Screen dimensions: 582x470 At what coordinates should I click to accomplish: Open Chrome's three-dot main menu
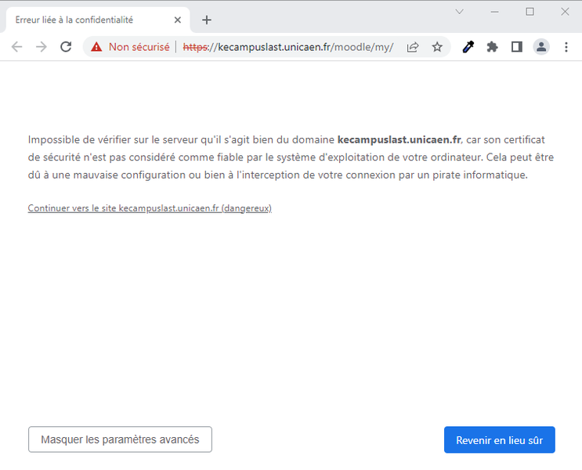[x=566, y=47]
